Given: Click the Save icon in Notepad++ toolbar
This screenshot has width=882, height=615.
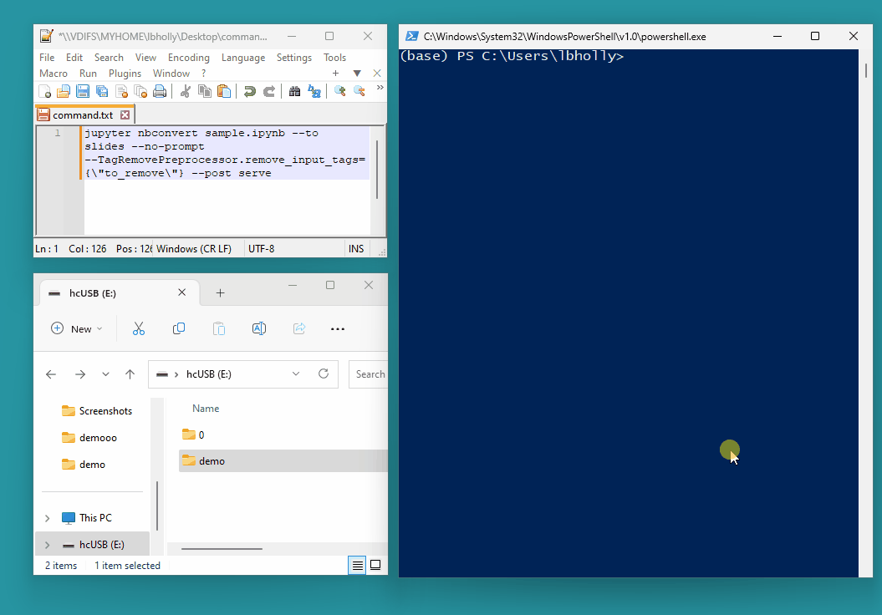Looking at the screenshot, I should click(83, 92).
